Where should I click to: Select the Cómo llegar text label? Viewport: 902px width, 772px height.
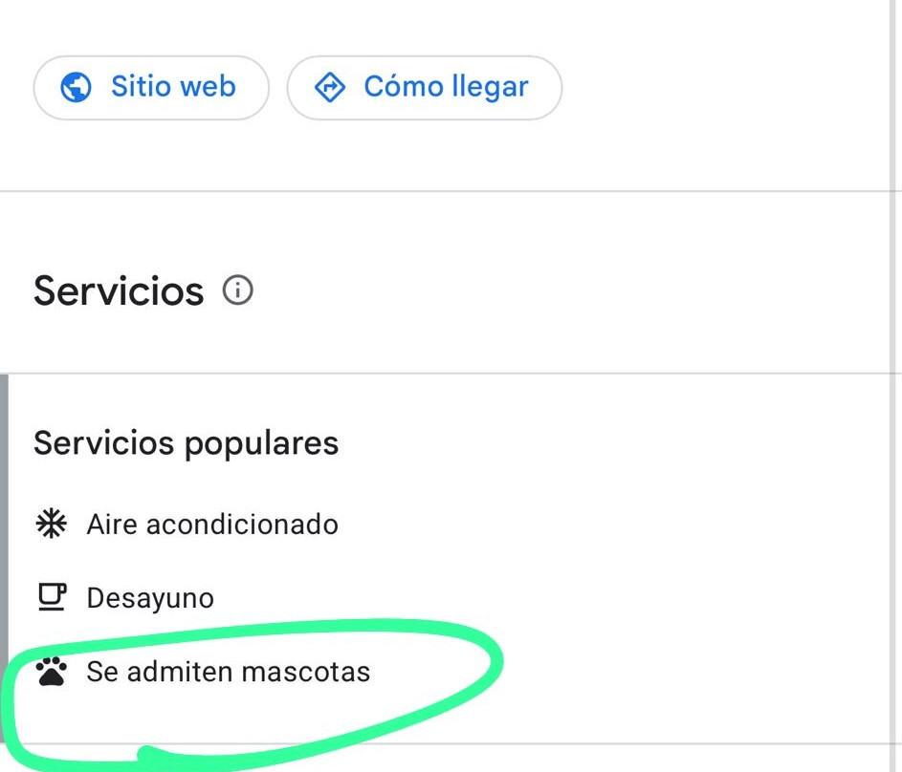[x=446, y=87]
